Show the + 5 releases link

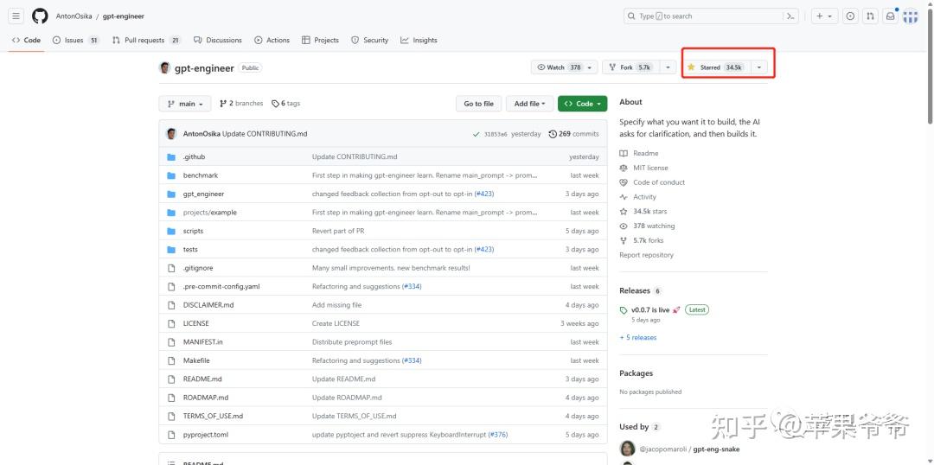pyautogui.click(x=638, y=338)
